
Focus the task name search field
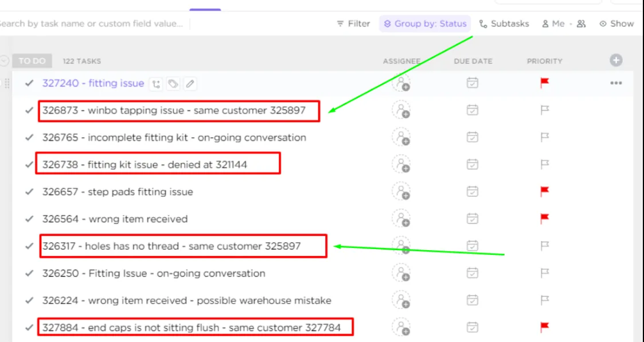92,24
